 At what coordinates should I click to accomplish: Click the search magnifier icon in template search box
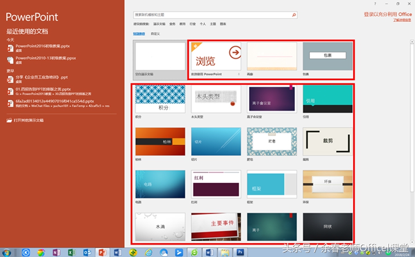[x=294, y=15]
